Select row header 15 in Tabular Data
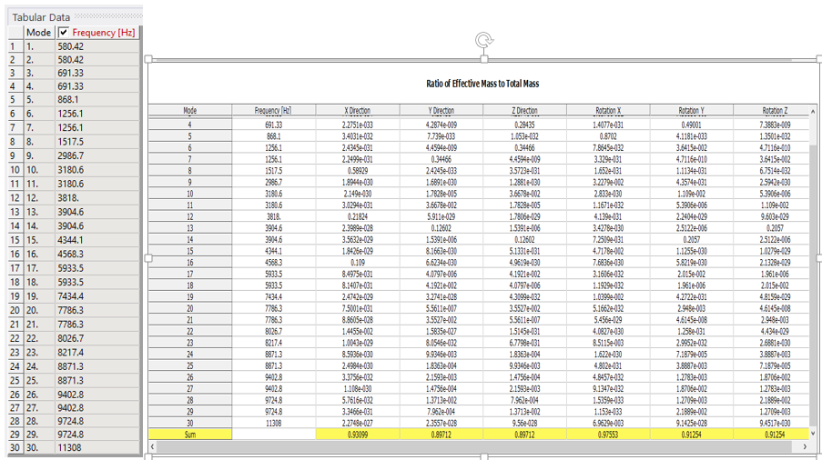Viewport: 822px width, 460px height. tap(15, 240)
